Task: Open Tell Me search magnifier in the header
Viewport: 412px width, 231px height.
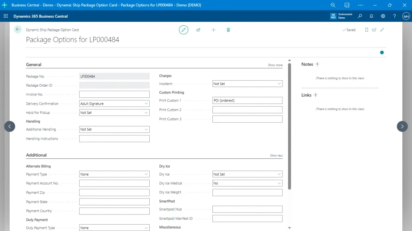Action: 360,16
